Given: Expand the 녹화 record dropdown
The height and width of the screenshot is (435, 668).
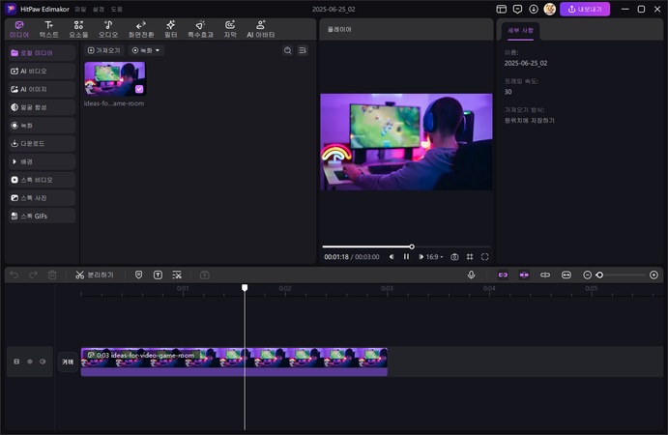Looking at the screenshot, I should click(147, 50).
